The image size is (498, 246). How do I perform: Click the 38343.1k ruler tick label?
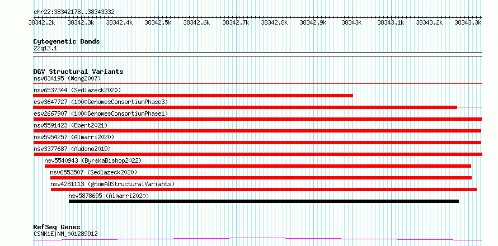point(391,22)
